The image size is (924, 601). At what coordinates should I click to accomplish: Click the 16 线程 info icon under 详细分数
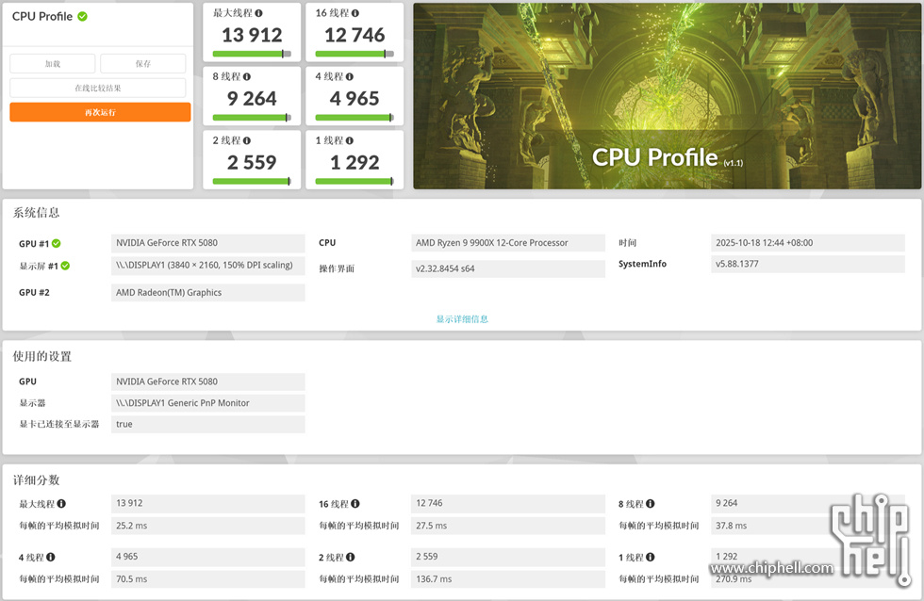point(355,504)
